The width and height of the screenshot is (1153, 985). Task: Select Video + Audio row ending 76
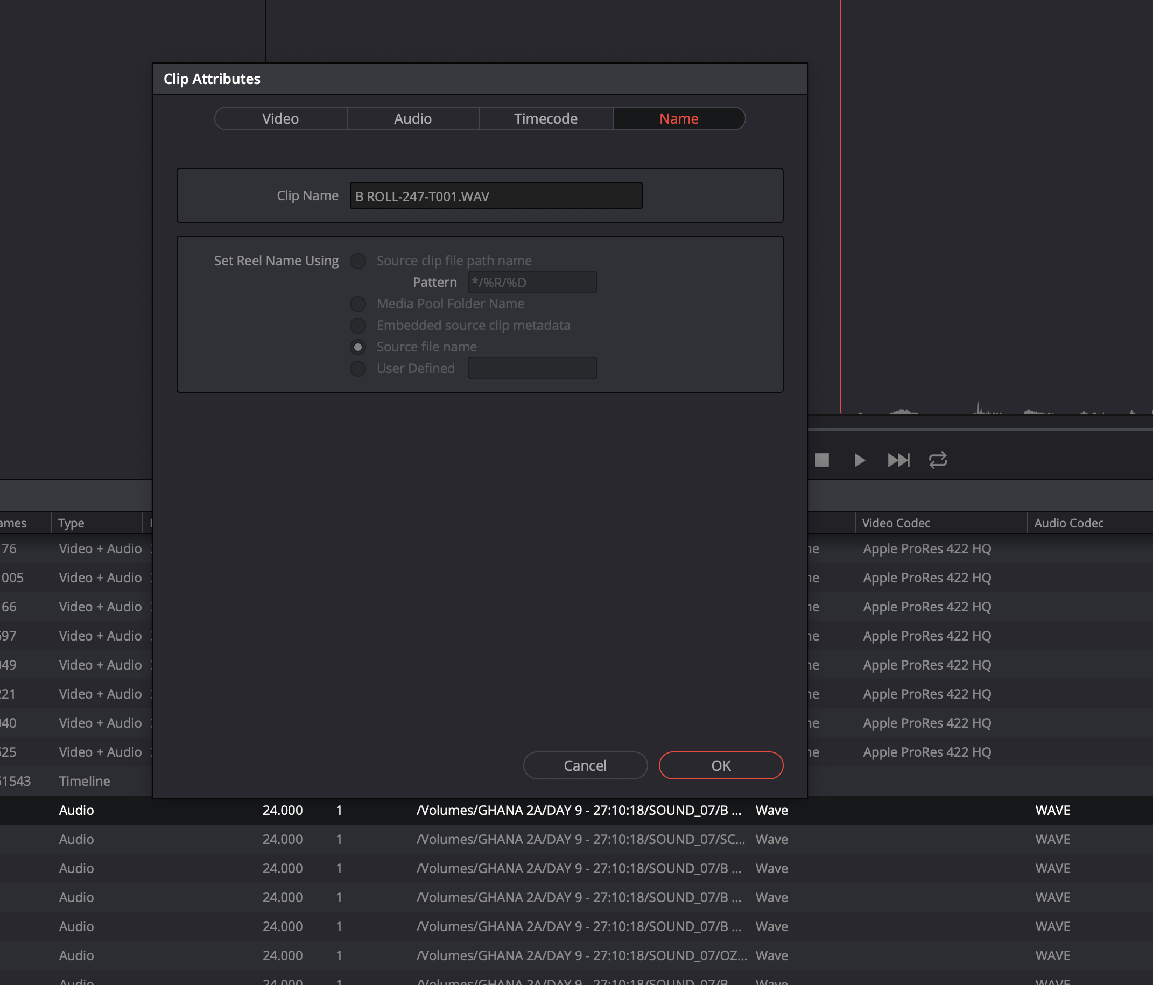pos(76,548)
